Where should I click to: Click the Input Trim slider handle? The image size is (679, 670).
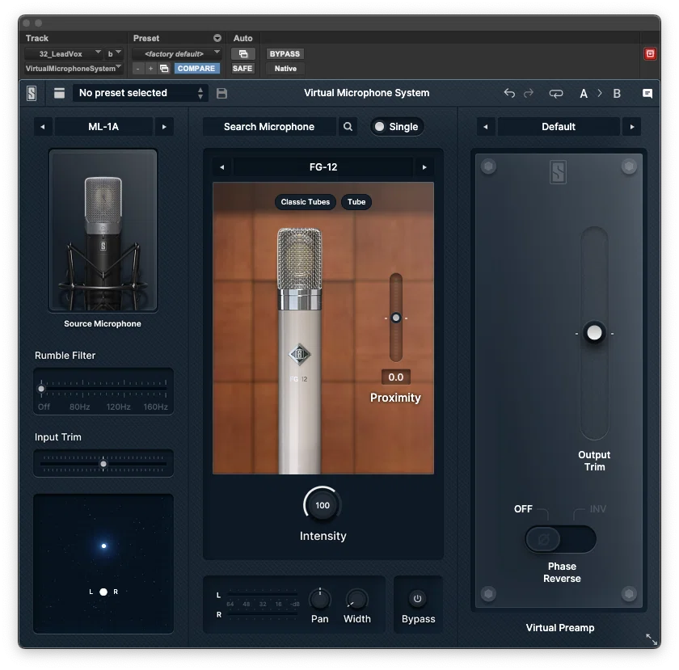103,464
